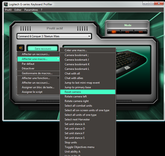This screenshot has width=165, height=156.
Task: Select Gestionnaire de macros entry
Action: (x=37, y=73)
